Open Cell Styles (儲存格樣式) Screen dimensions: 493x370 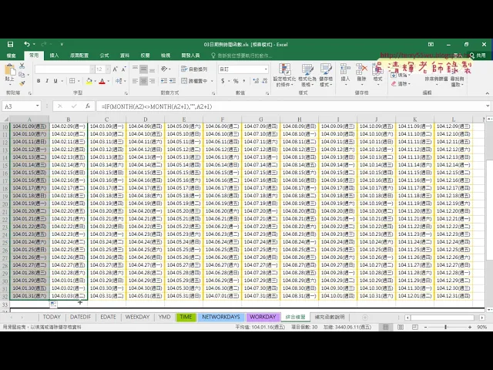point(326,76)
